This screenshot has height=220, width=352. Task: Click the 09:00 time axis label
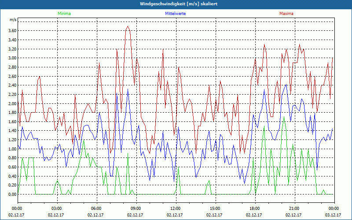[x=136, y=209]
